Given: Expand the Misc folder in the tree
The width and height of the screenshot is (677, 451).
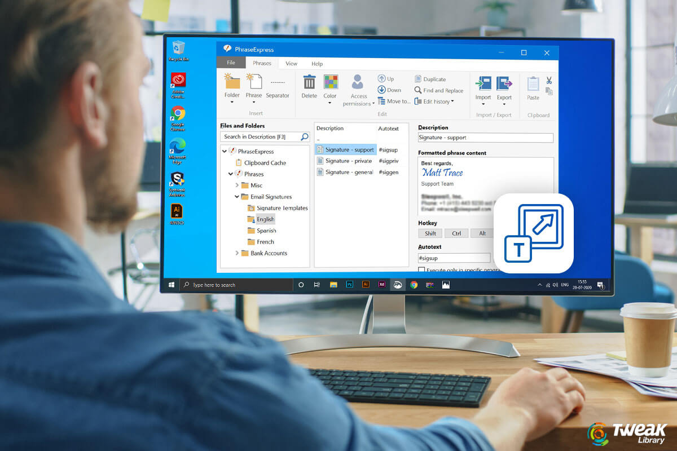Looking at the screenshot, I should coord(238,185).
